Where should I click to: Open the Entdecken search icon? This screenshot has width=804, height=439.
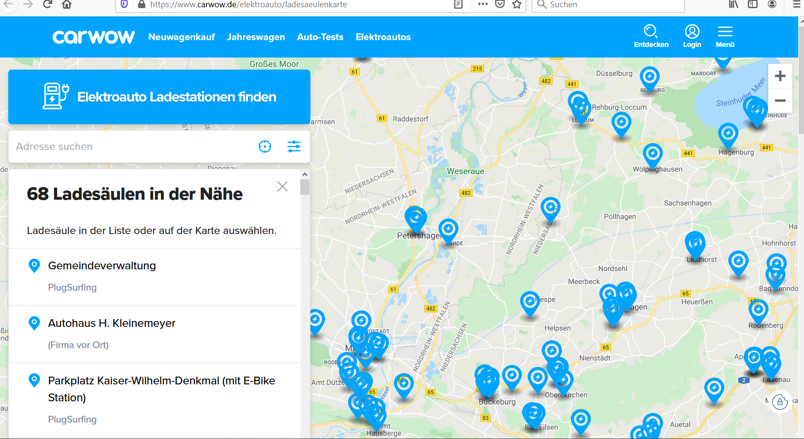coord(651,37)
